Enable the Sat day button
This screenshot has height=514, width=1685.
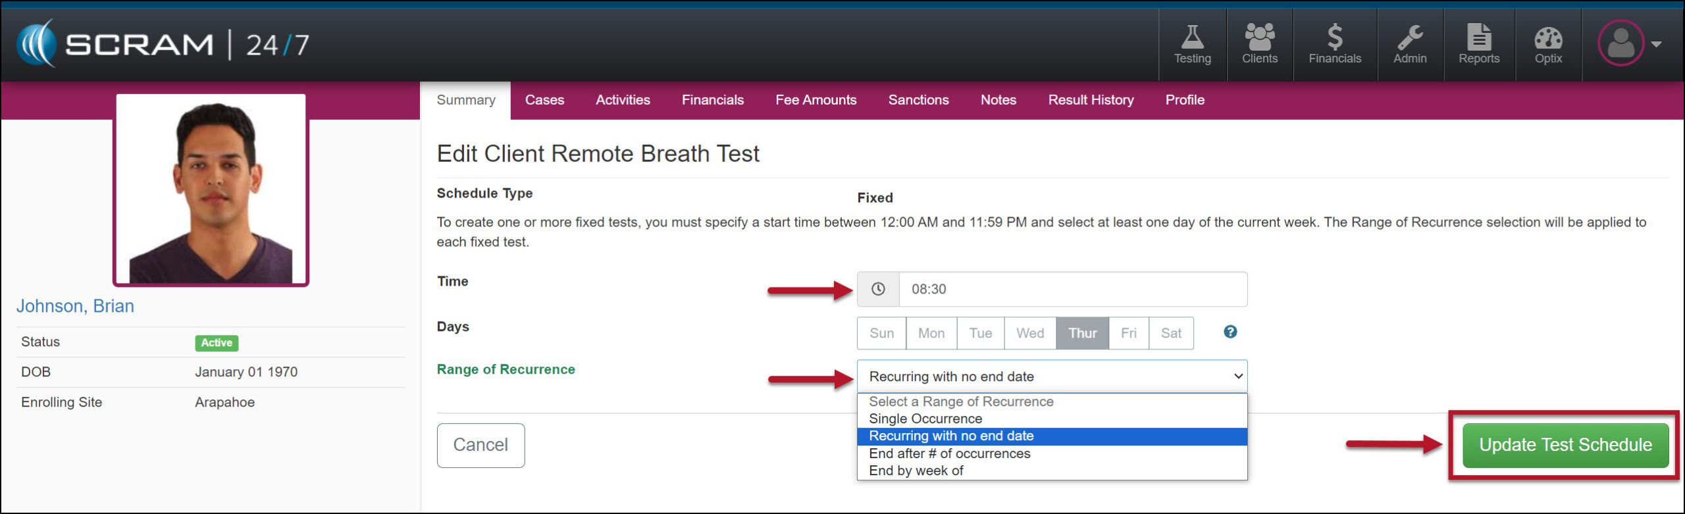click(1170, 333)
